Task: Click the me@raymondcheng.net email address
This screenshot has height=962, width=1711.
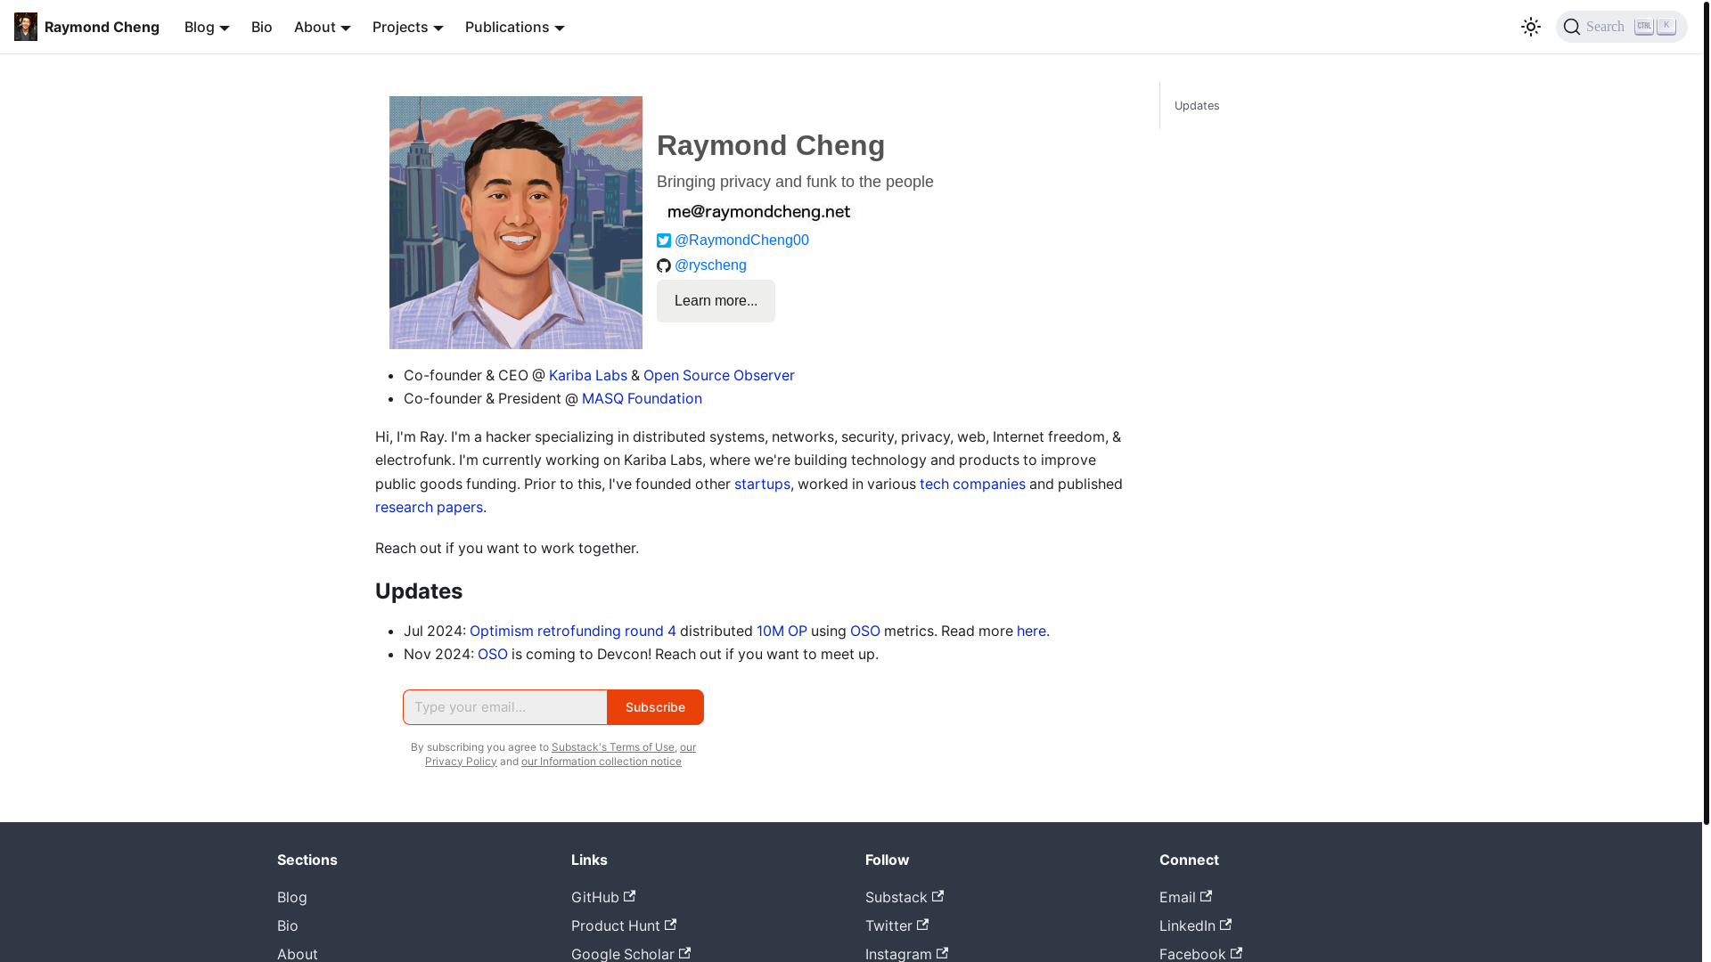Action: tap(758, 212)
